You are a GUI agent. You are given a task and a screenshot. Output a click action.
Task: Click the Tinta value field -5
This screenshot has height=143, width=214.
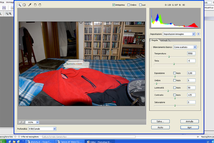(x=191, y=61)
